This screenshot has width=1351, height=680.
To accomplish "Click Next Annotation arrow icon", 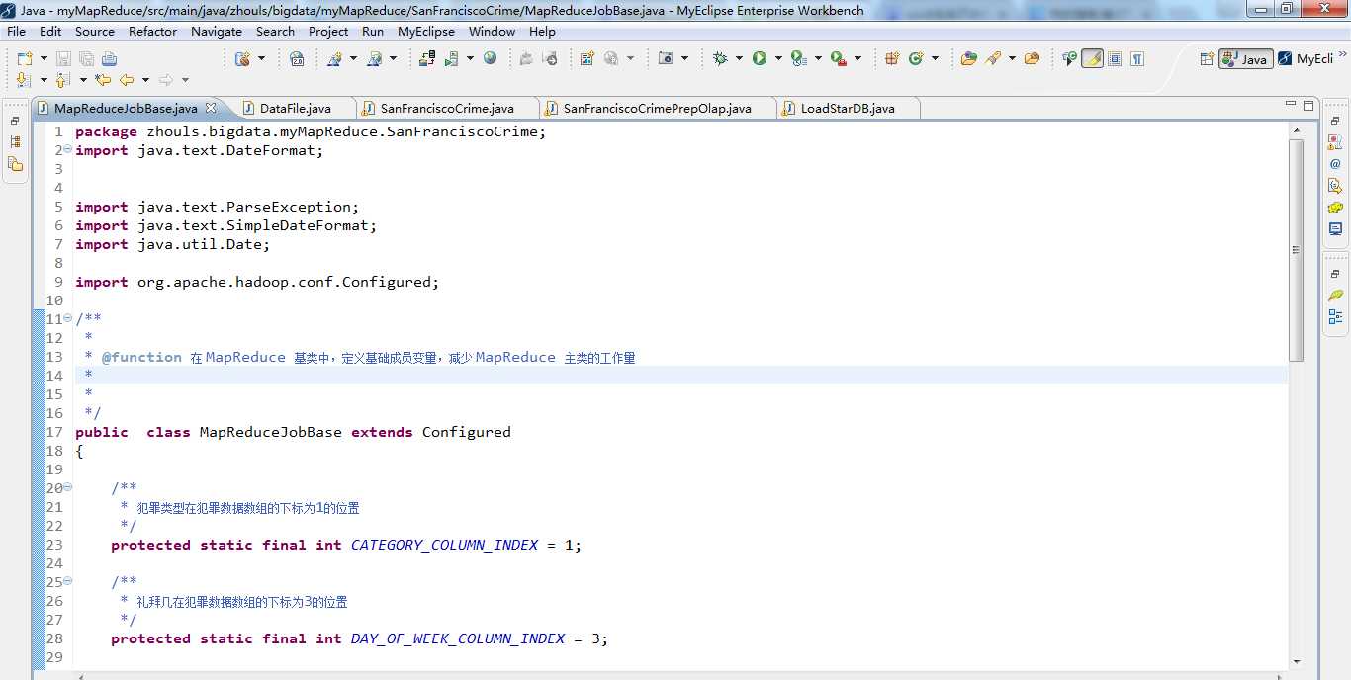I will coord(24,79).
